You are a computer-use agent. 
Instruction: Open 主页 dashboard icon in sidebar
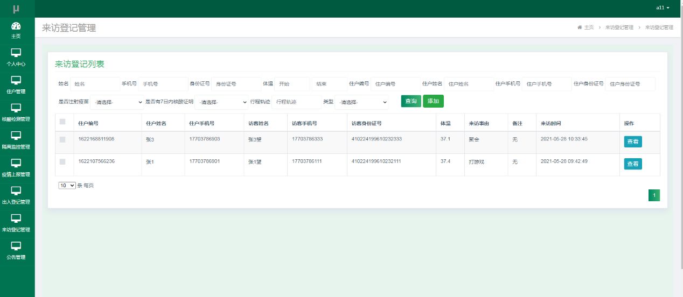16,26
